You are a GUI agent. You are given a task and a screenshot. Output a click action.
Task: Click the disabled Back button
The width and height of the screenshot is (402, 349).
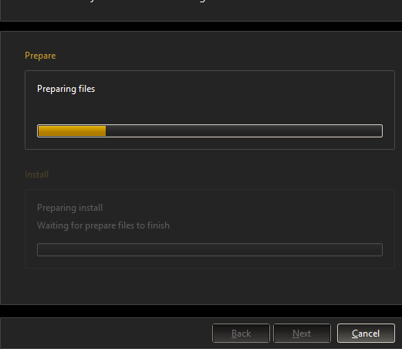coord(241,334)
